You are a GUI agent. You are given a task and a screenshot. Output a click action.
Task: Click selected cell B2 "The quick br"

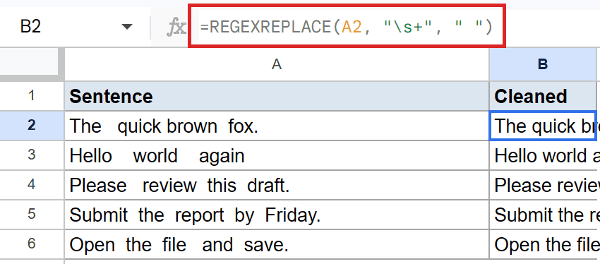click(543, 126)
